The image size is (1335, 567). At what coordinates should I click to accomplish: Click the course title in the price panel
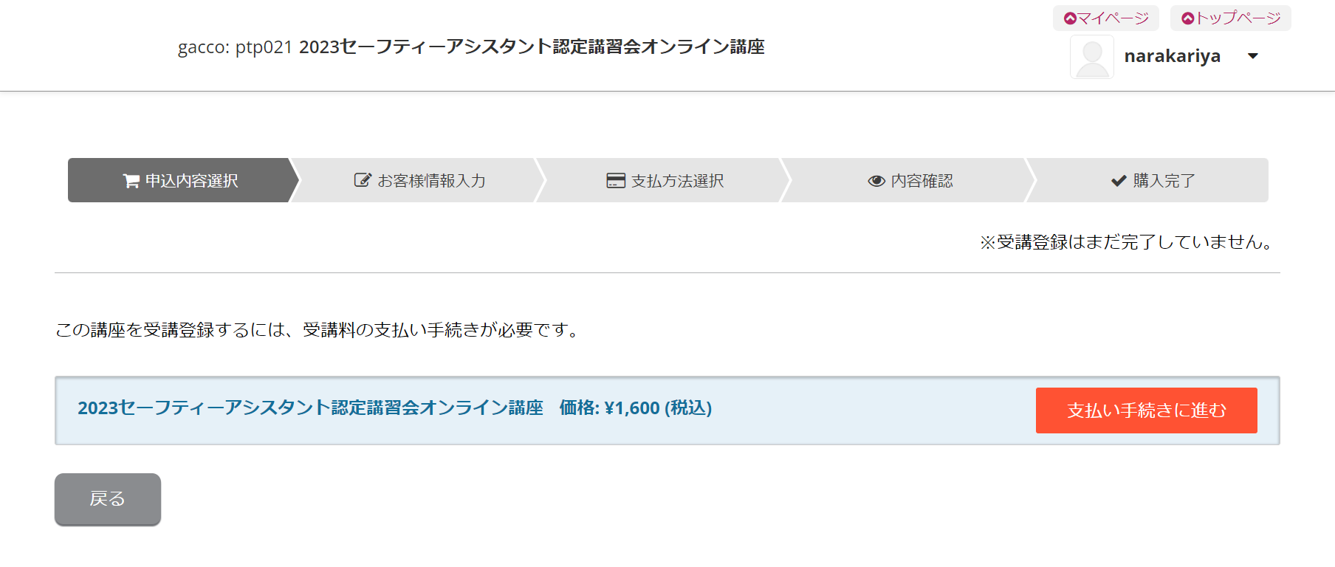[310, 408]
